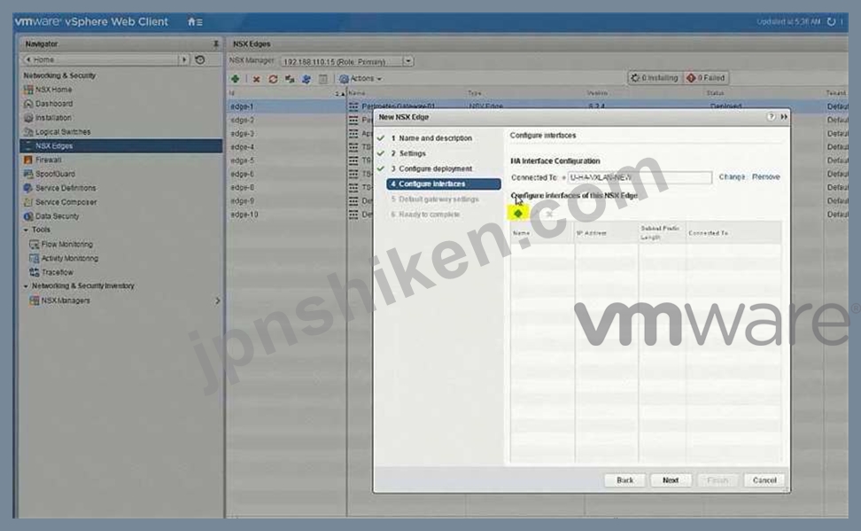Open Activity Monitoring tool
Image resolution: width=861 pixels, height=531 pixels.
pyautogui.click(x=64, y=258)
